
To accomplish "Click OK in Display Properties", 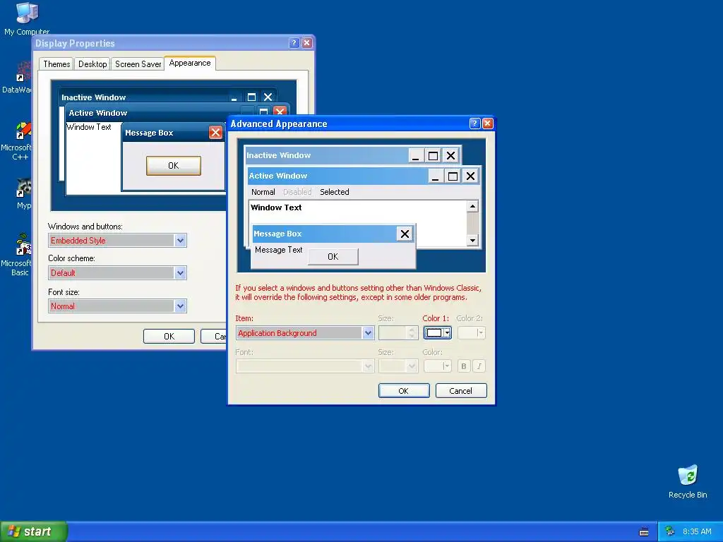I will 169,337.
